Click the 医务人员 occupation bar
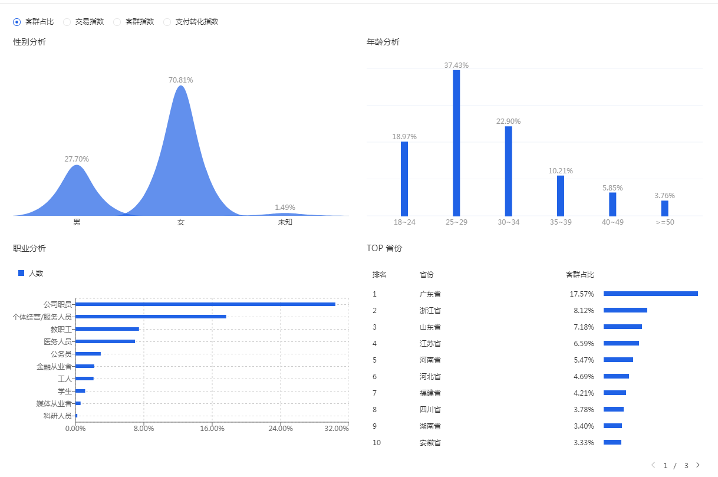The width and height of the screenshot is (718, 477). pos(106,341)
